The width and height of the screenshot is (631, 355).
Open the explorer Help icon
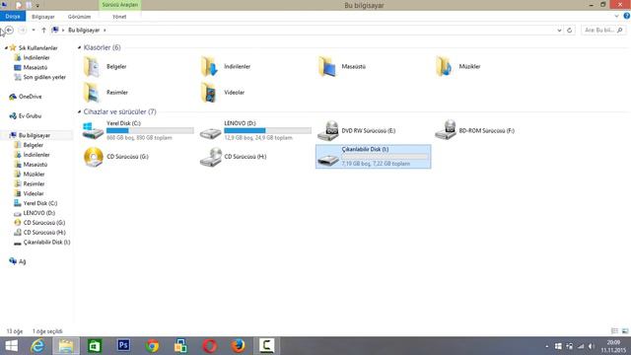coord(627,16)
